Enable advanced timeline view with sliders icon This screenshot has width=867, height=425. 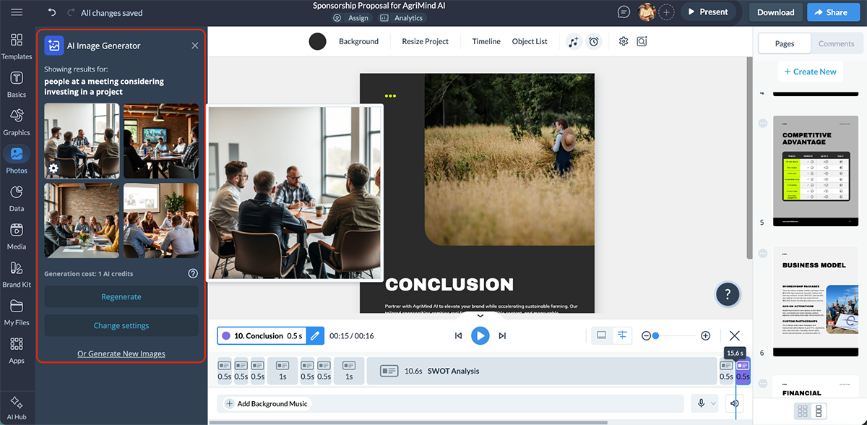622,335
